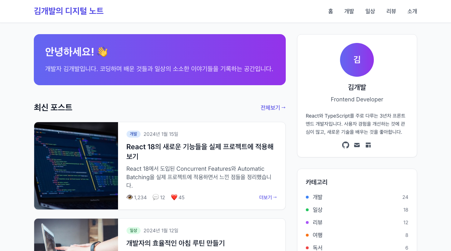Screen dimensions: 451x251
Task: Open the 개발 nav menu item
Action: point(349,11)
